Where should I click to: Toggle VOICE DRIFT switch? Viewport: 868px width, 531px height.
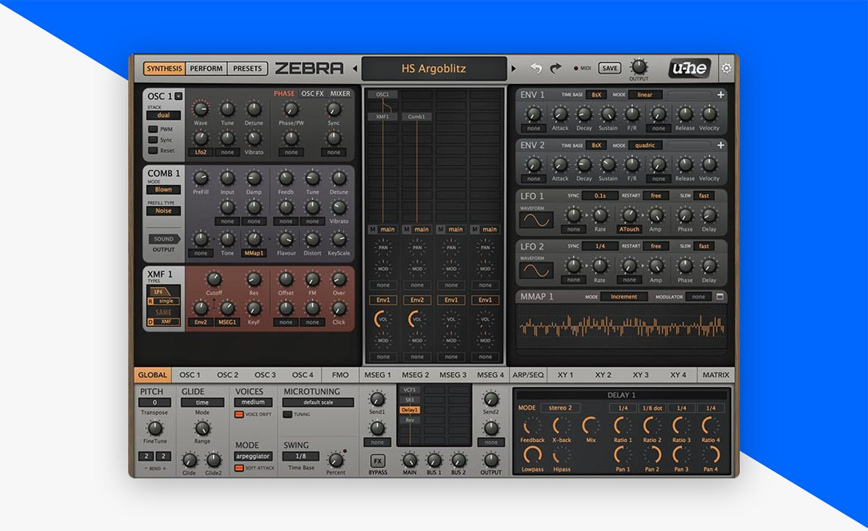(x=239, y=414)
